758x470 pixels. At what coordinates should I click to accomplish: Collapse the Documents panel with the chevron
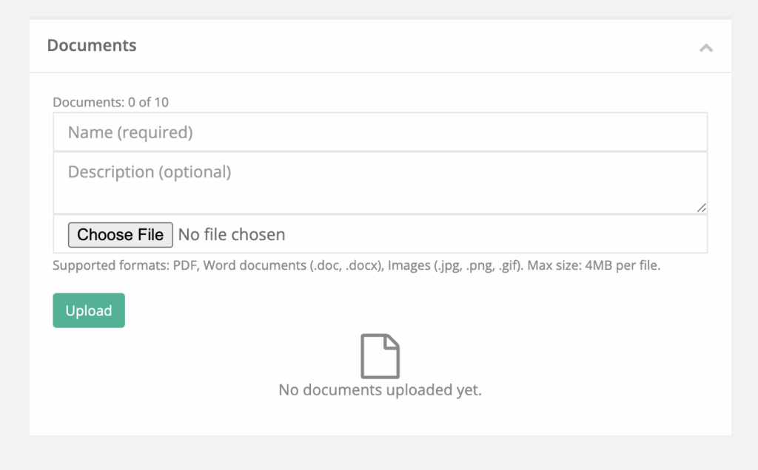pos(706,48)
